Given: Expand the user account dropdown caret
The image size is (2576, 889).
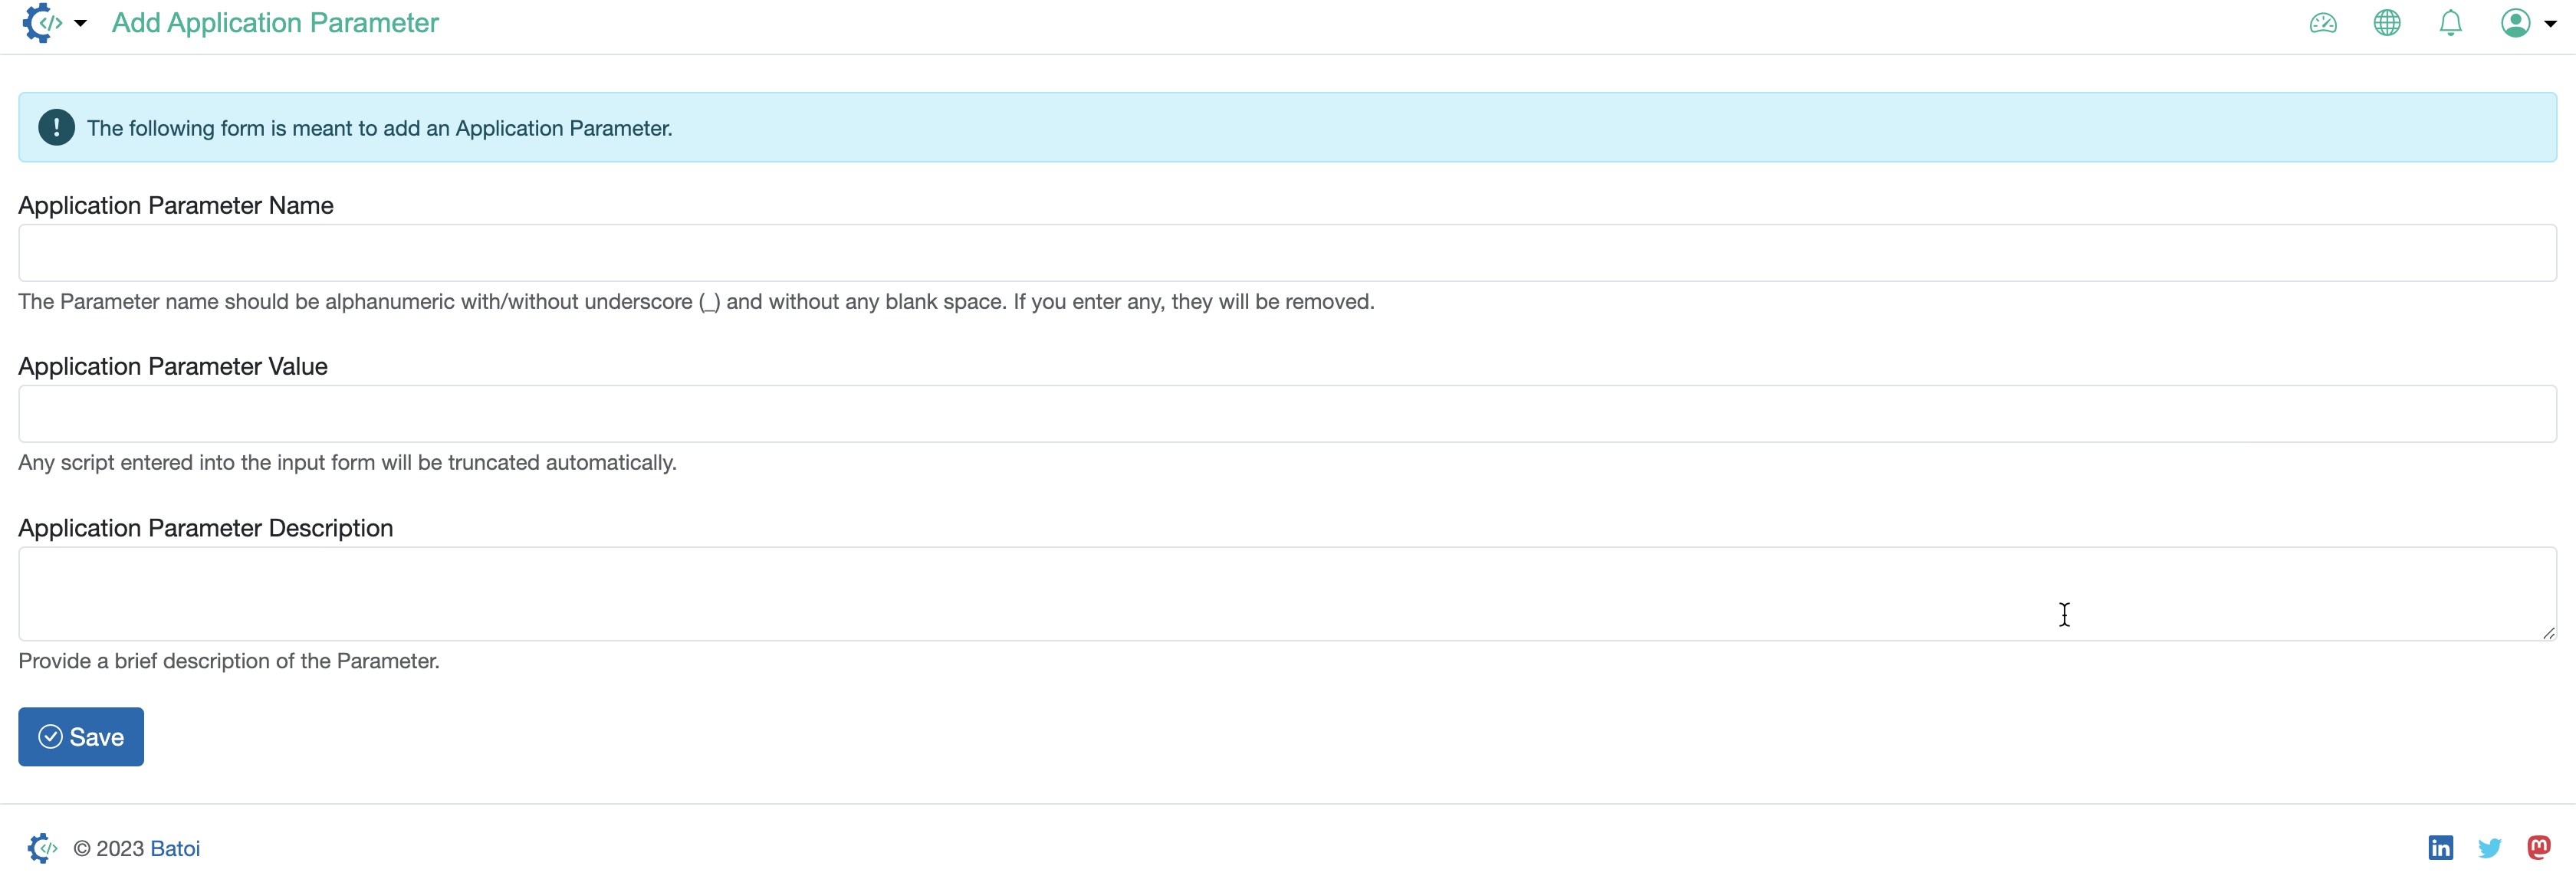Looking at the screenshot, I should click(x=2550, y=24).
